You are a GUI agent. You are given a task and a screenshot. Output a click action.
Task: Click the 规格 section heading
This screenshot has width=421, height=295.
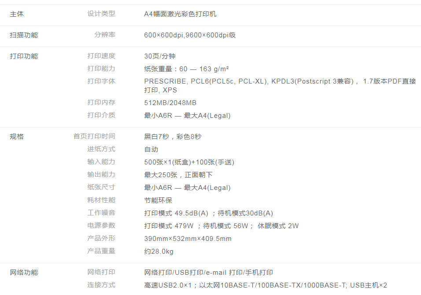tap(17, 137)
